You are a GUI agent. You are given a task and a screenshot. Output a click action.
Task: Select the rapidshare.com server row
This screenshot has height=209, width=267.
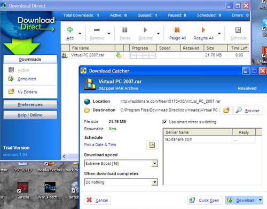pos(209,139)
